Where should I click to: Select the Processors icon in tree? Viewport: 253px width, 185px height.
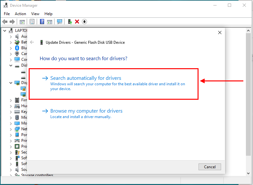pyautogui.click(x=17, y=146)
